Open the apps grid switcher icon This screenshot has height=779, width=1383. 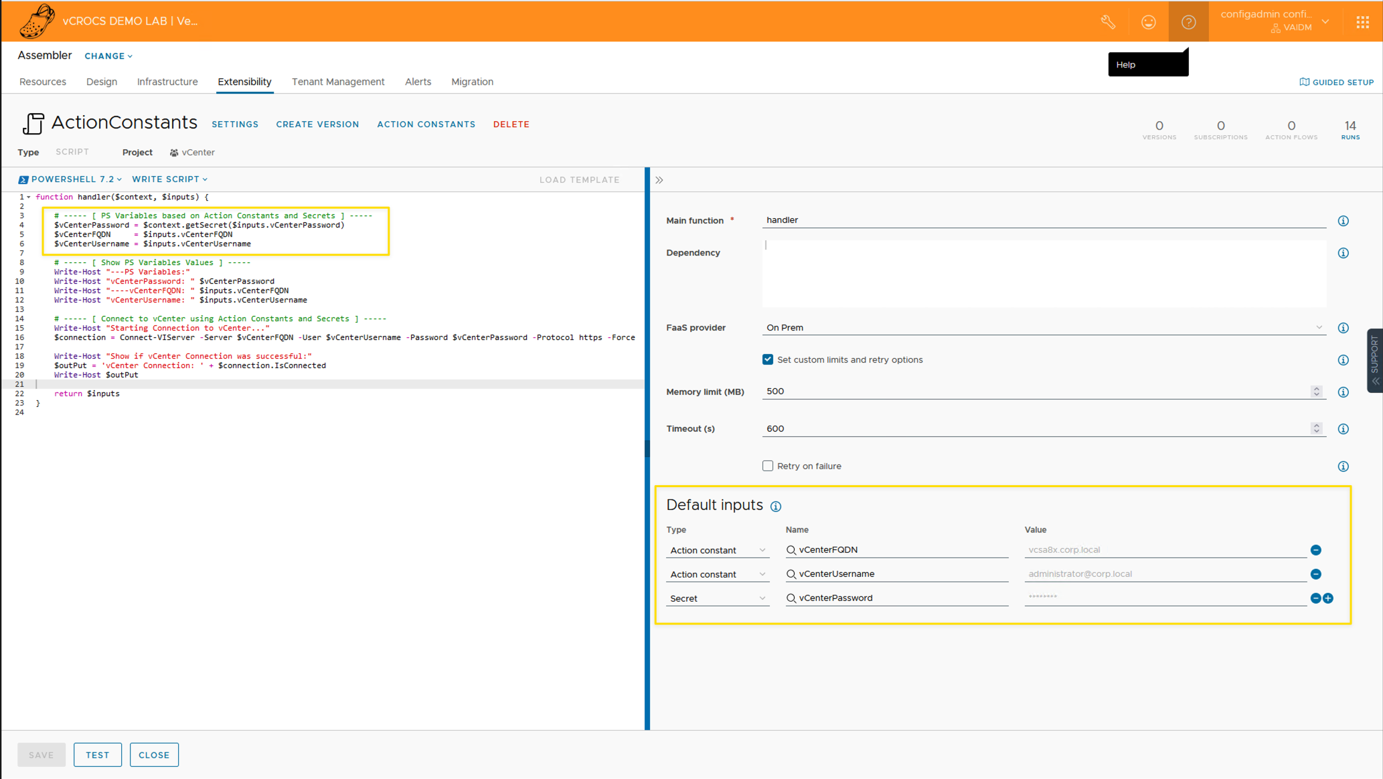pos(1362,22)
